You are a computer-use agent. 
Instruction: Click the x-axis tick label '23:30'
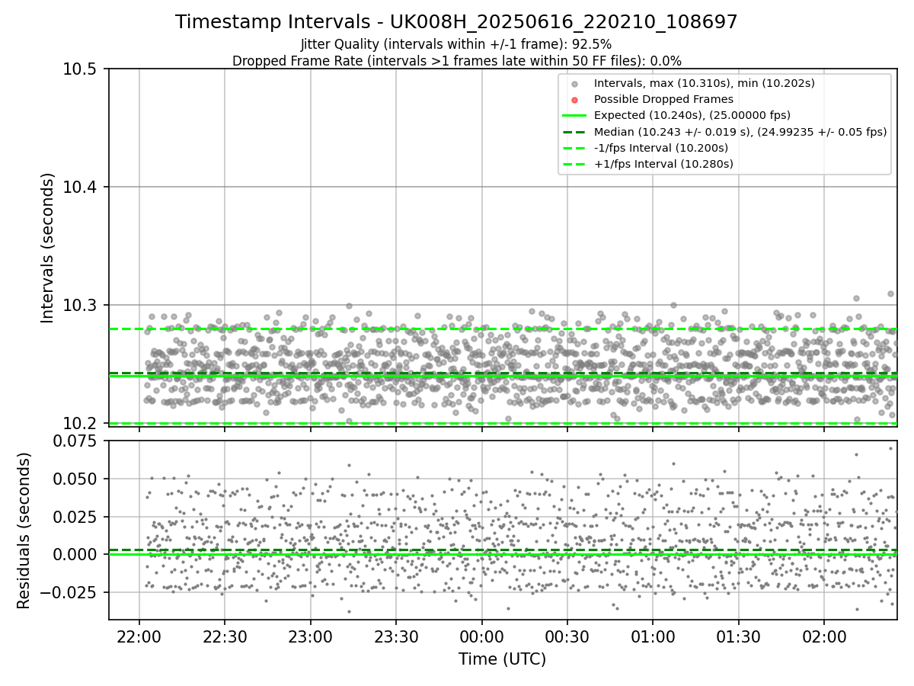pos(396,636)
